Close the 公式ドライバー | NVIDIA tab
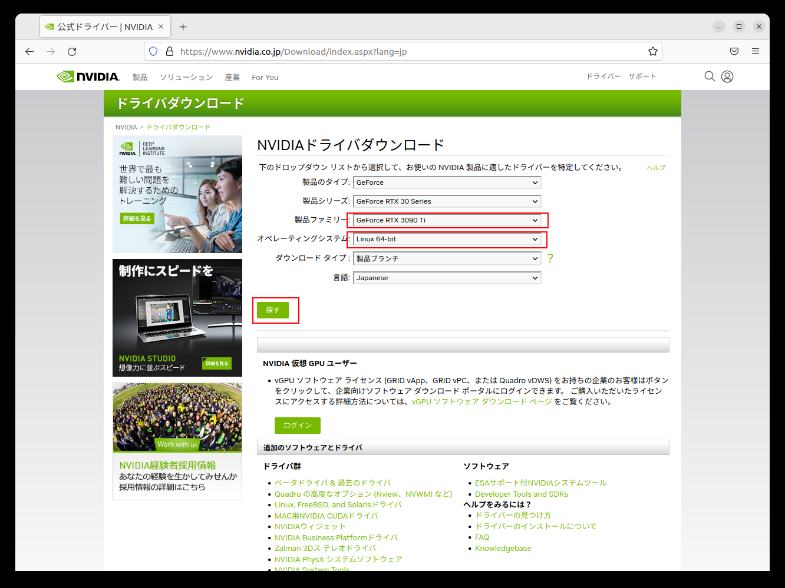 (x=161, y=26)
